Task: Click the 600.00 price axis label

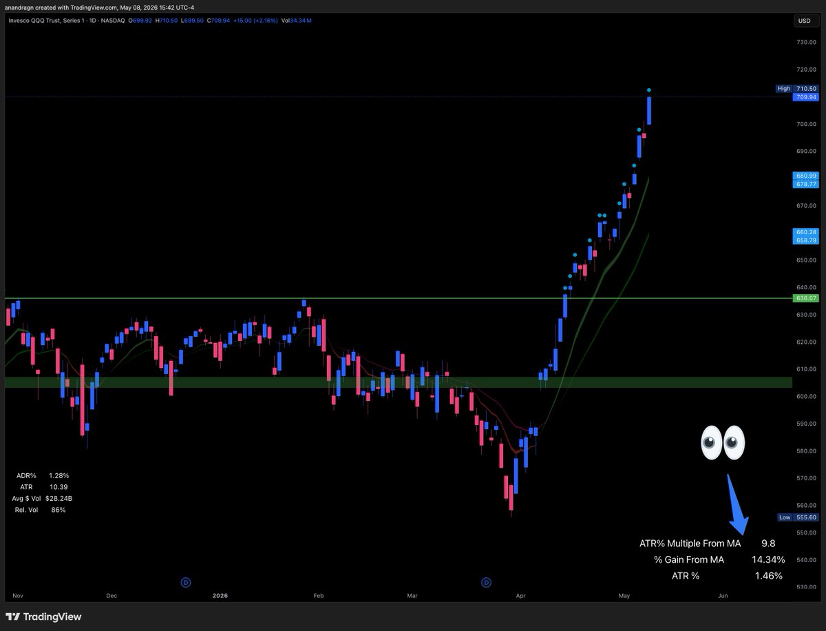Action: 805,397
